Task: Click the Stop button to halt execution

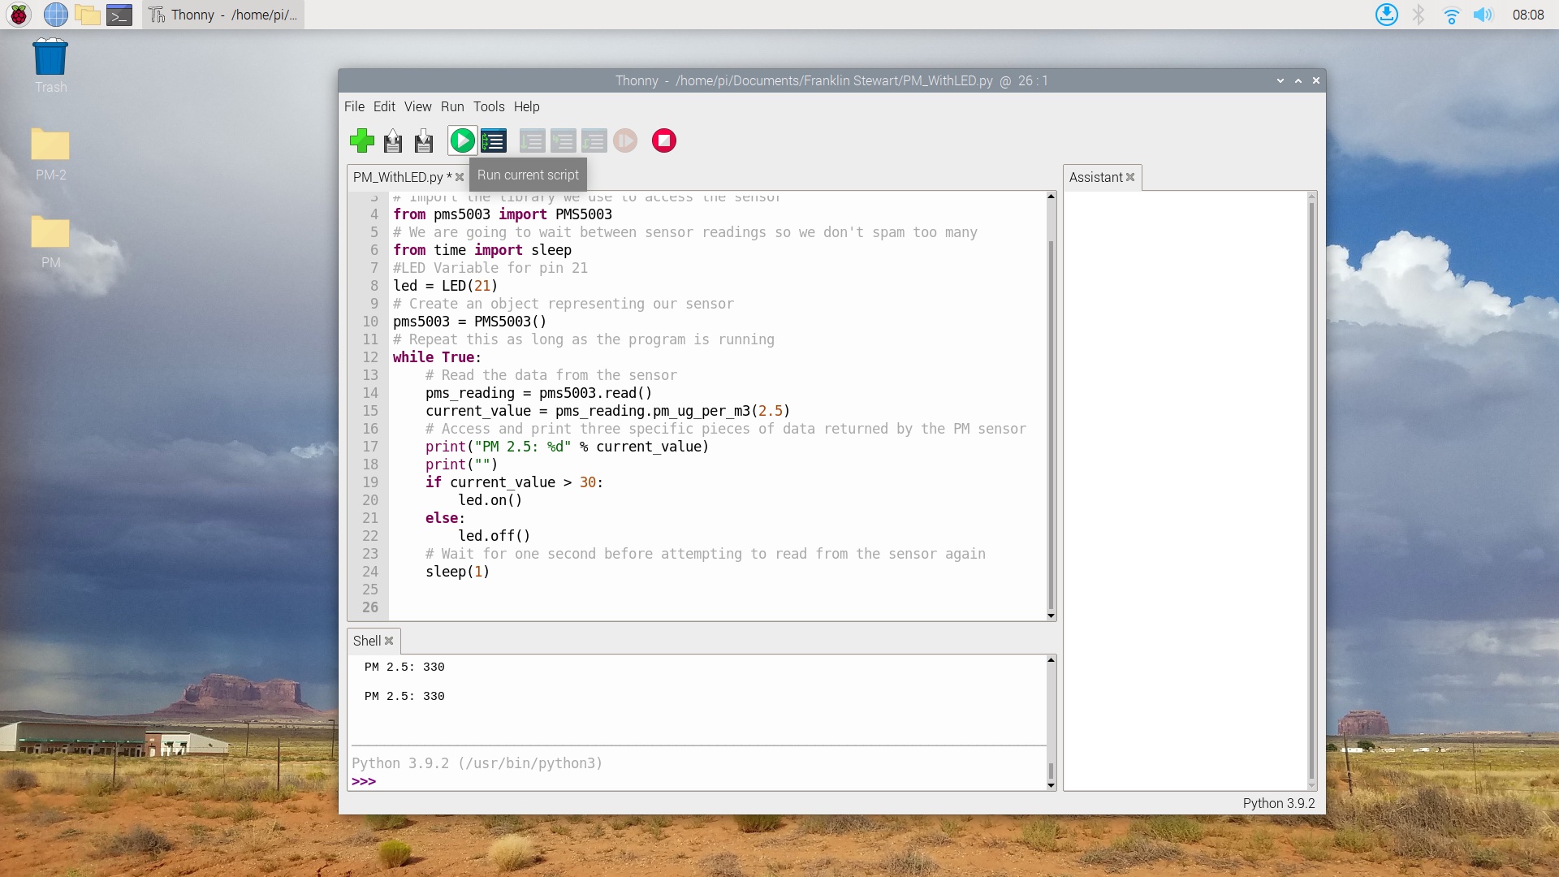Action: (x=664, y=140)
